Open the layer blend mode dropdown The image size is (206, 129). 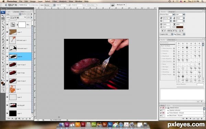(14, 14)
